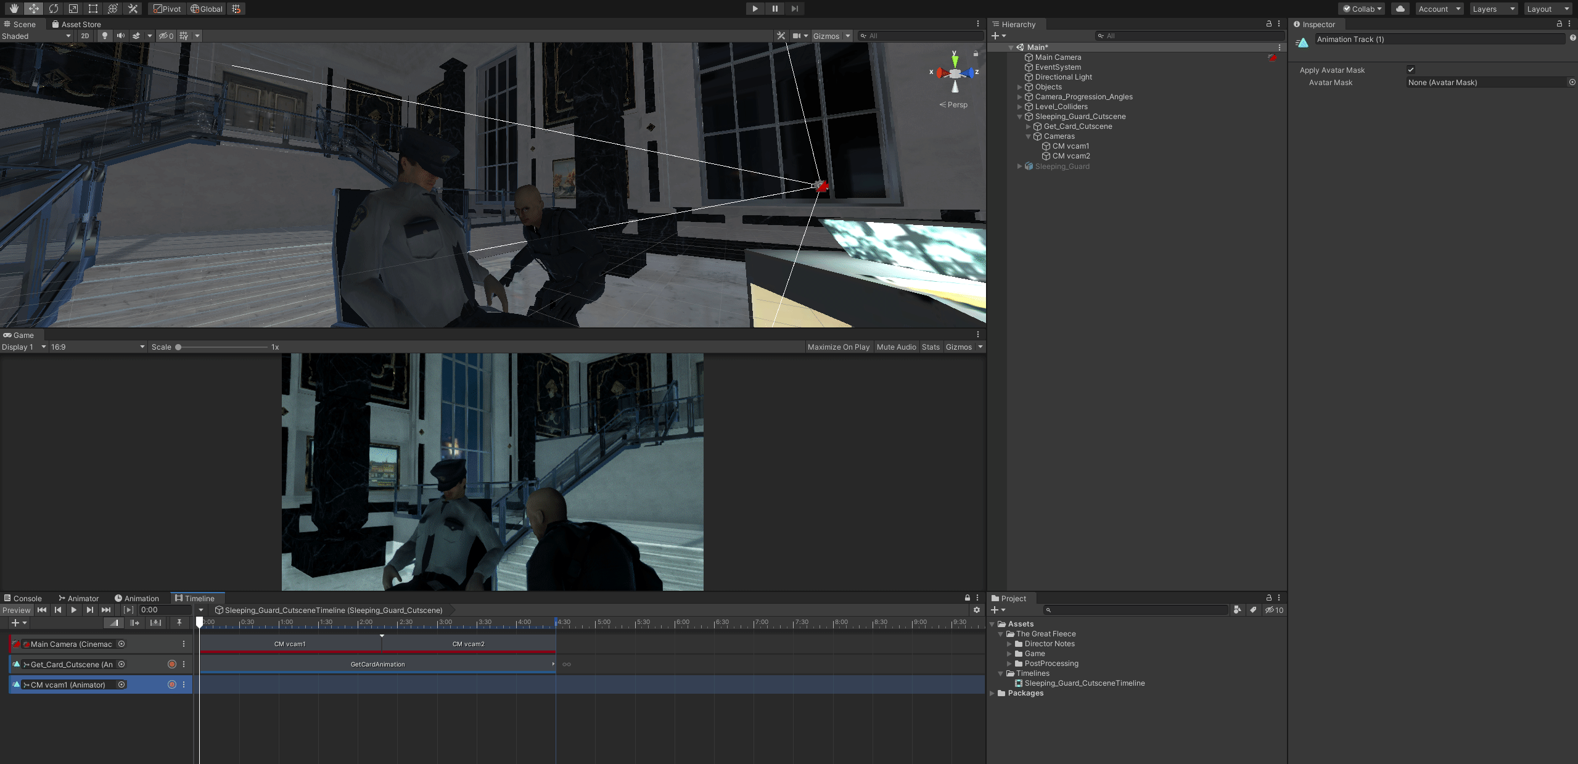
Task: Switch to the Asset Store tab
Action: [x=76, y=24]
